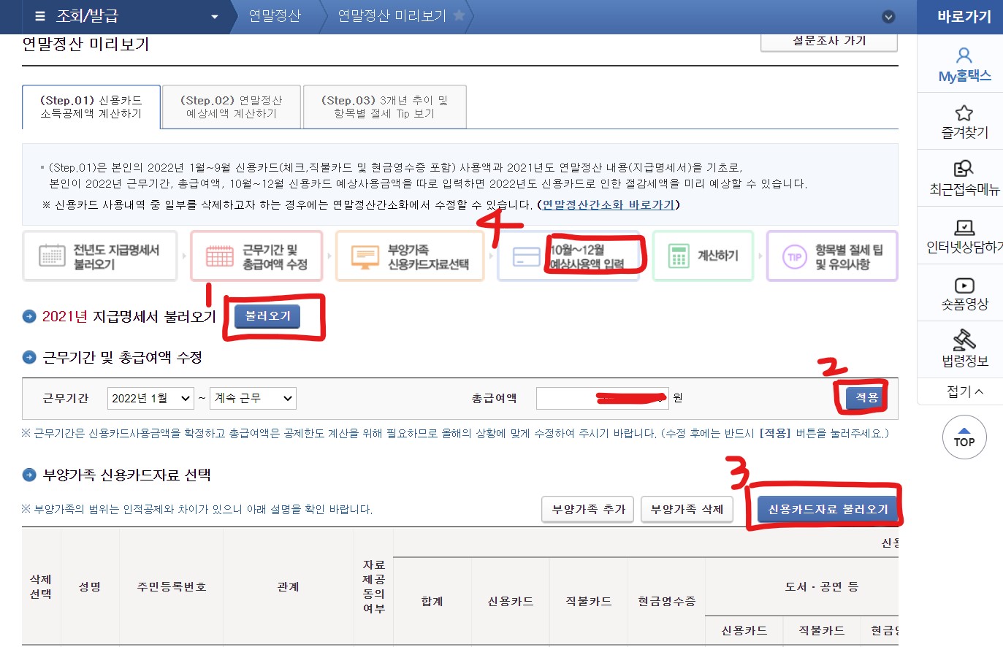Open 즐겨찾기 star icon in the sidebar
Screen dimensions: 1003x647
964,113
